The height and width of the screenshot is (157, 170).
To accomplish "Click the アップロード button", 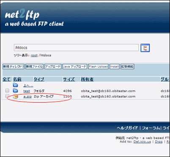I will pos(53,67).
